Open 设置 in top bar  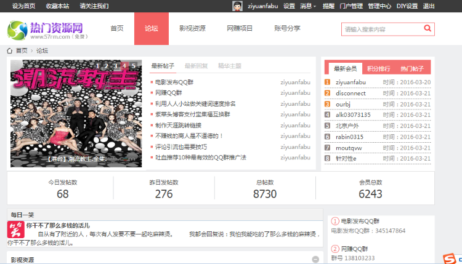point(289,6)
